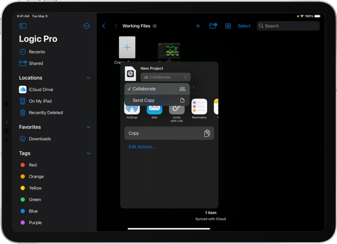Tap the New Project file thumbnail
The width and height of the screenshot is (337, 244).
[x=168, y=50]
